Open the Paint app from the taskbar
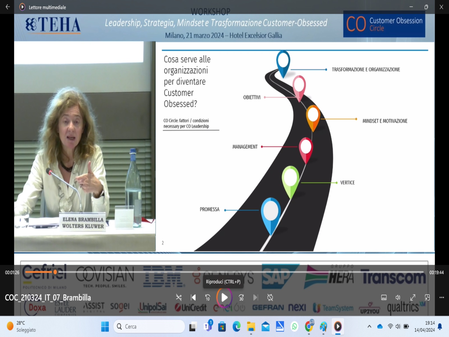 [x=323, y=327]
